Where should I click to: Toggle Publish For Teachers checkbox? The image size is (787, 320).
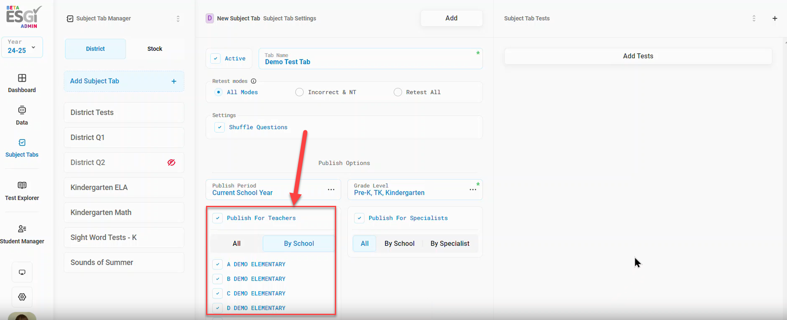tap(218, 218)
